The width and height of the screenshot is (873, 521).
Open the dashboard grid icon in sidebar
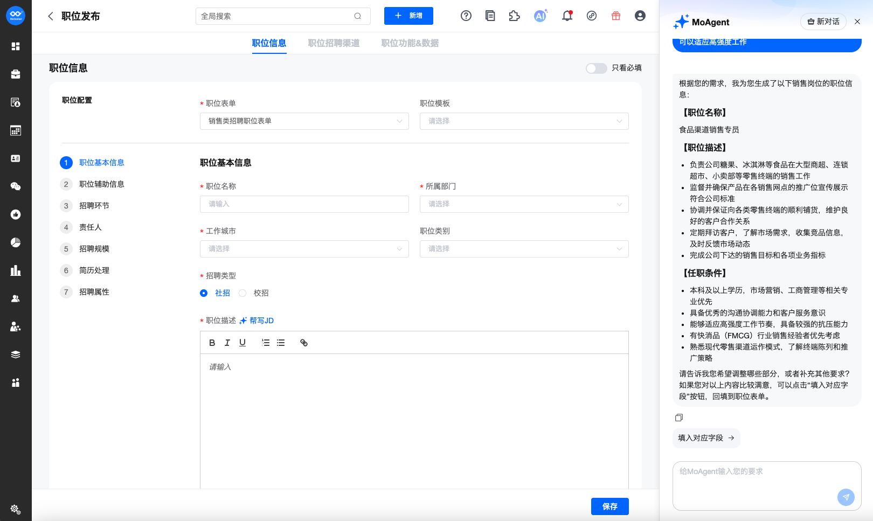(x=16, y=46)
